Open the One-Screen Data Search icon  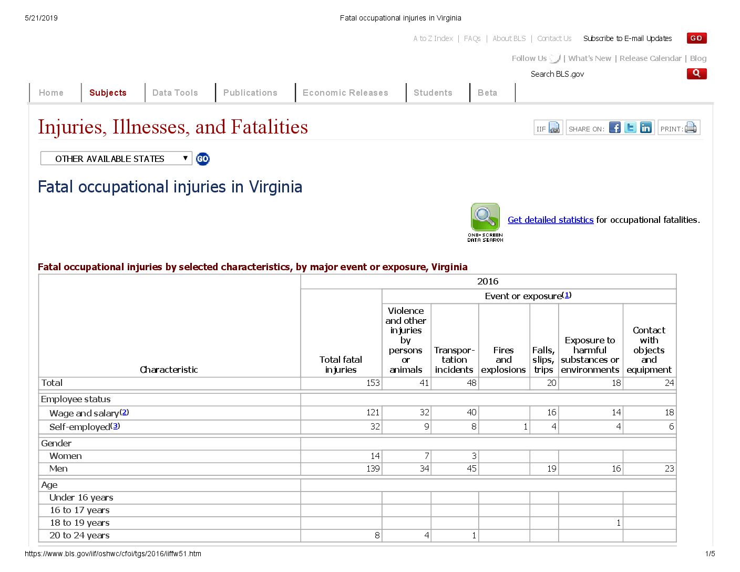(x=485, y=222)
